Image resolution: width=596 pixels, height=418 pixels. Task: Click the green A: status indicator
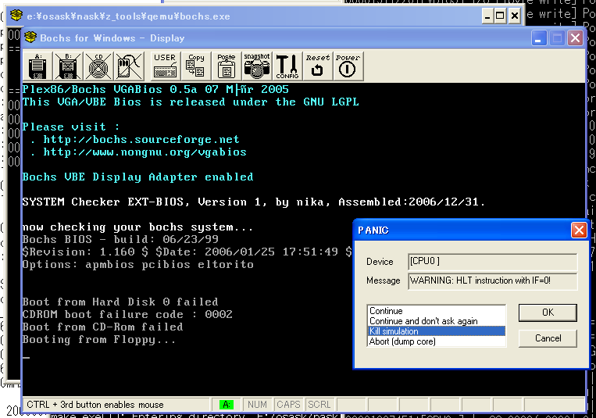click(227, 405)
